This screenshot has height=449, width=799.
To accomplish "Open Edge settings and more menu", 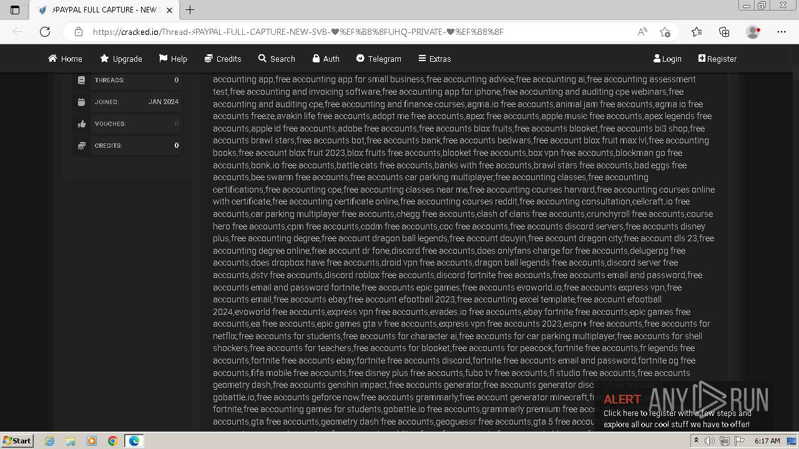I will click(x=782, y=32).
